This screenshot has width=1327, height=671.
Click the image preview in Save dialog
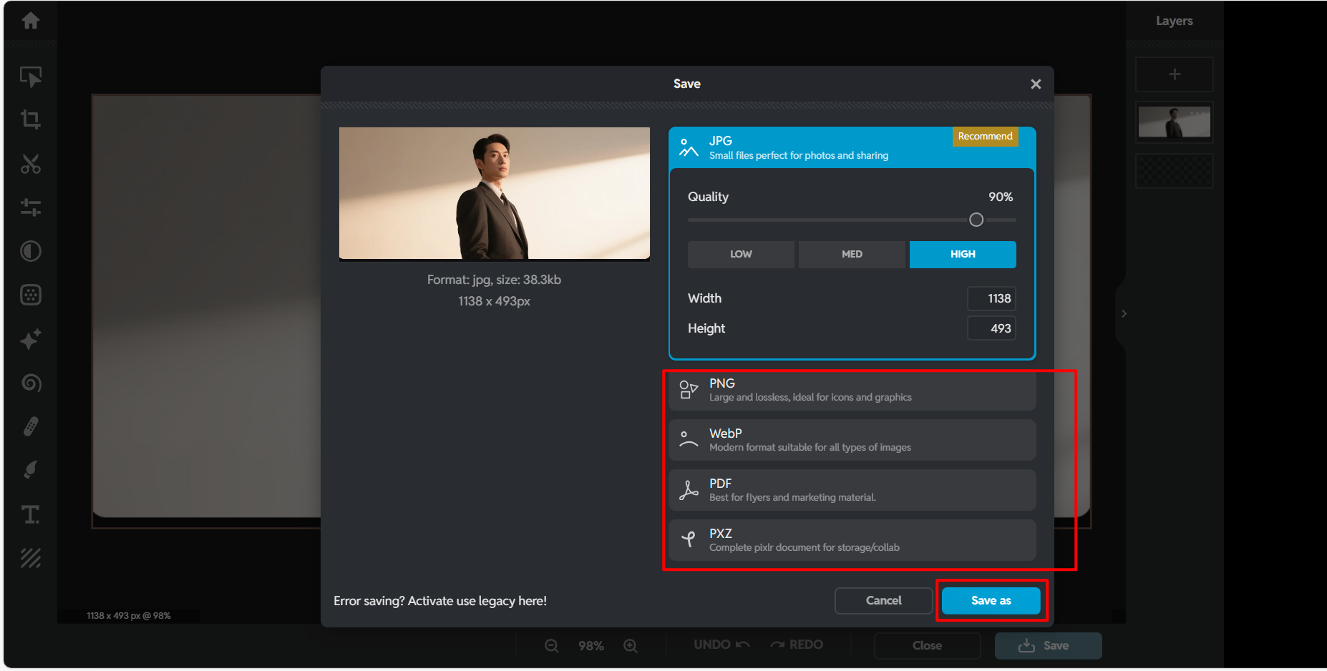(x=495, y=193)
